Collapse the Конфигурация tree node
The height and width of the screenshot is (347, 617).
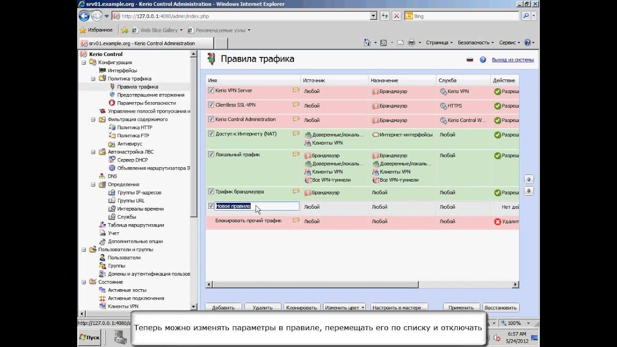84,62
